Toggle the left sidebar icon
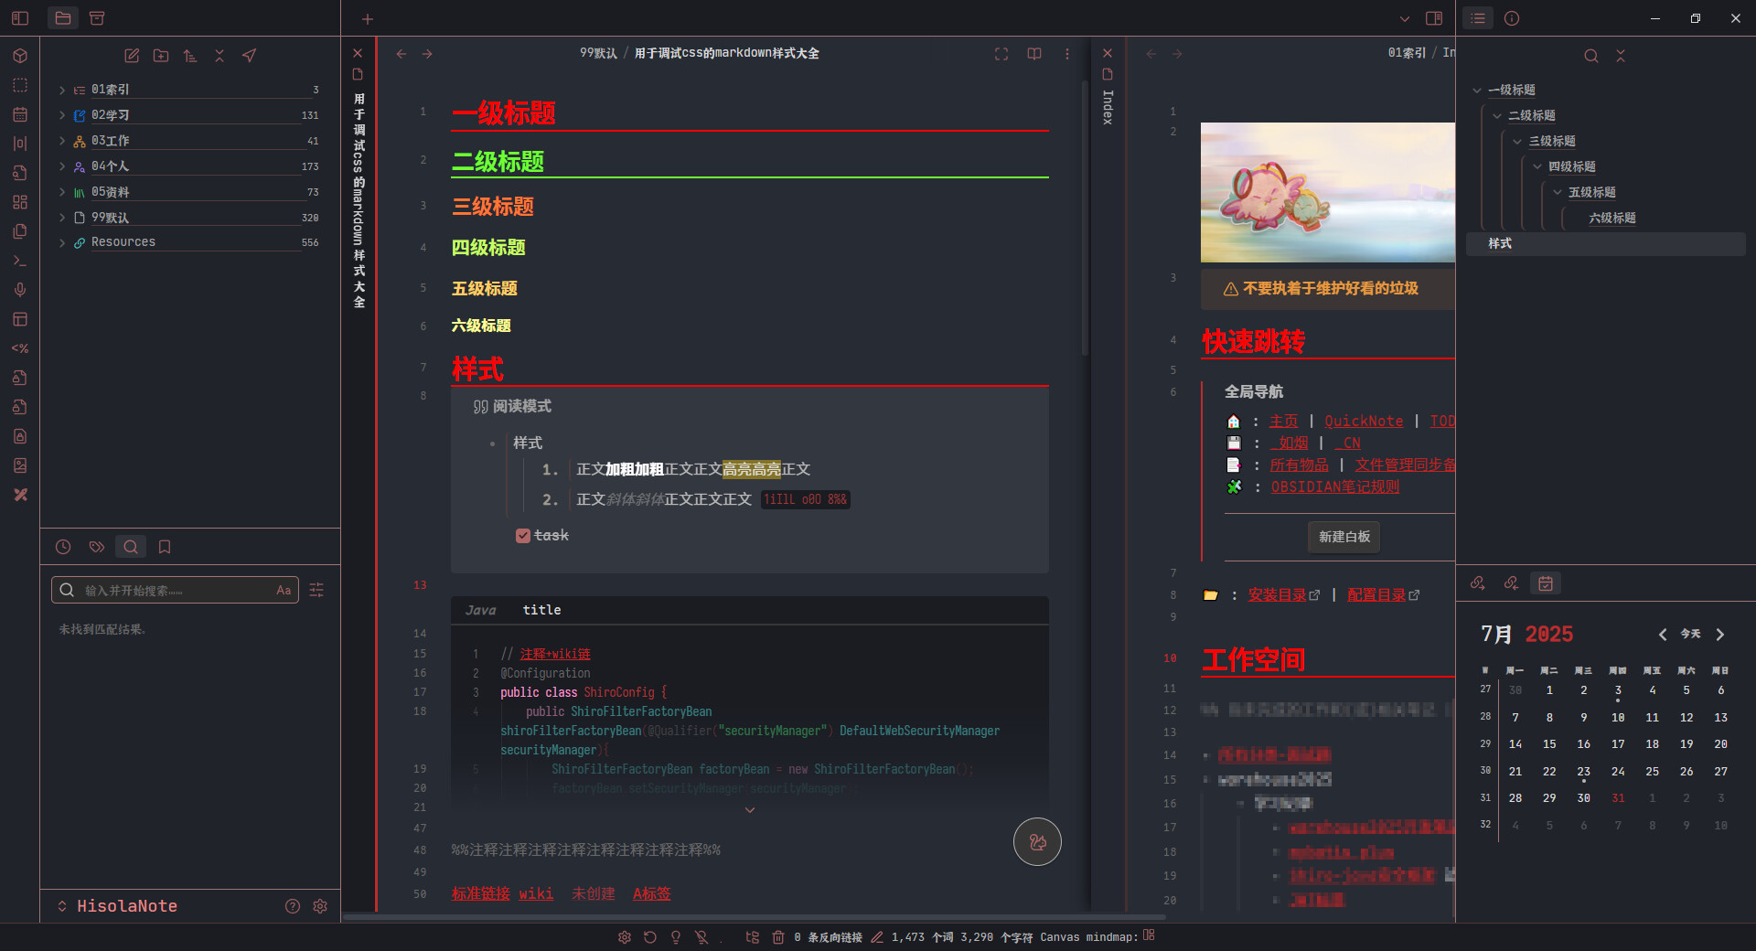The image size is (1756, 951). pyautogui.click(x=20, y=18)
